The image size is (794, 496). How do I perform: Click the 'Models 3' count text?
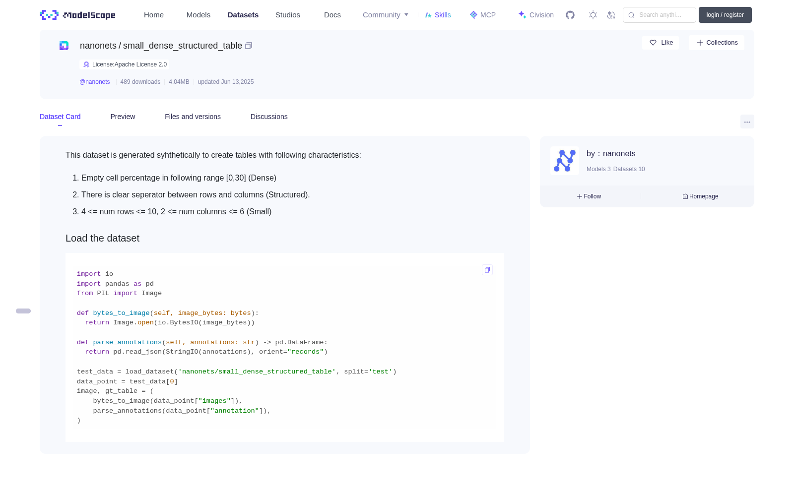598,169
